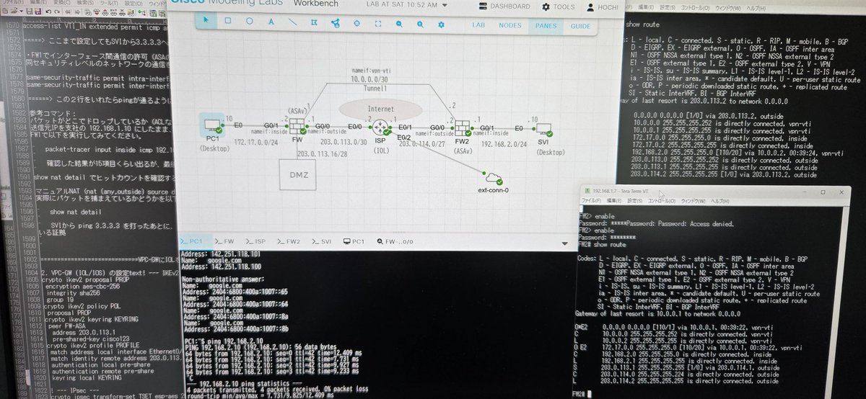Switch to the SVI console tab
Screen dimensions: 866x399
point(322,241)
